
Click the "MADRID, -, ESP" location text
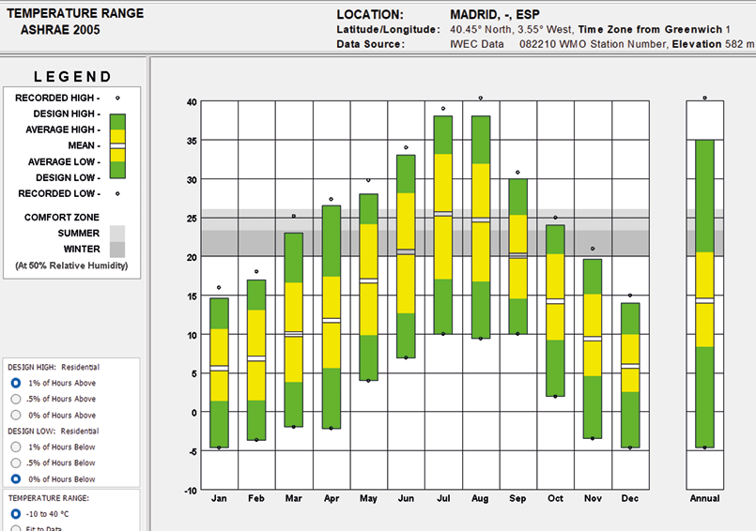497,15
